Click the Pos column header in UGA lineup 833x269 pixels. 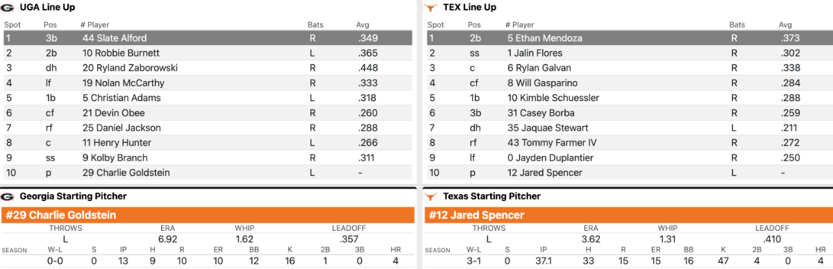click(51, 25)
